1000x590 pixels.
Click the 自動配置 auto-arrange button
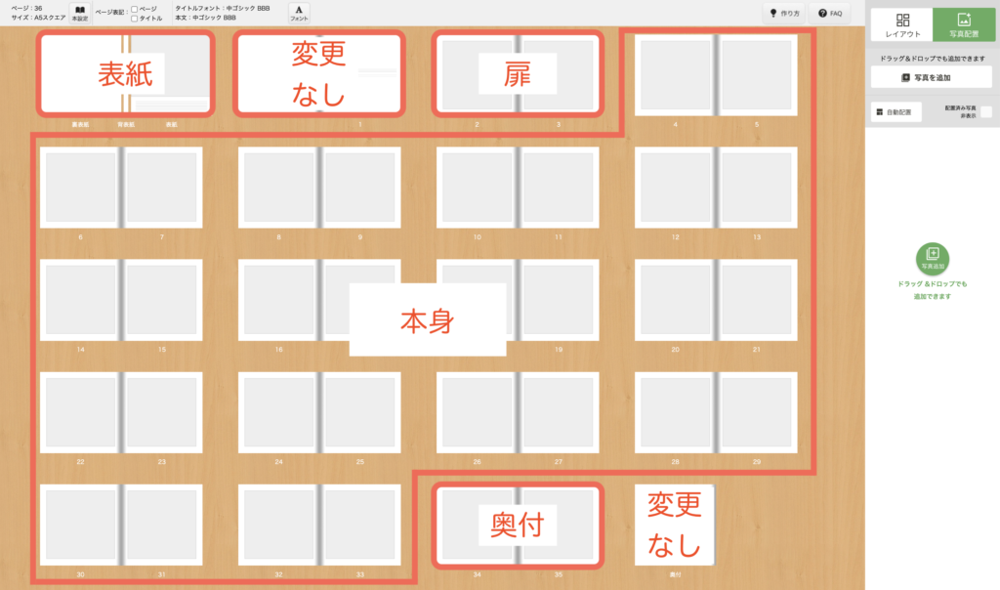tap(896, 111)
